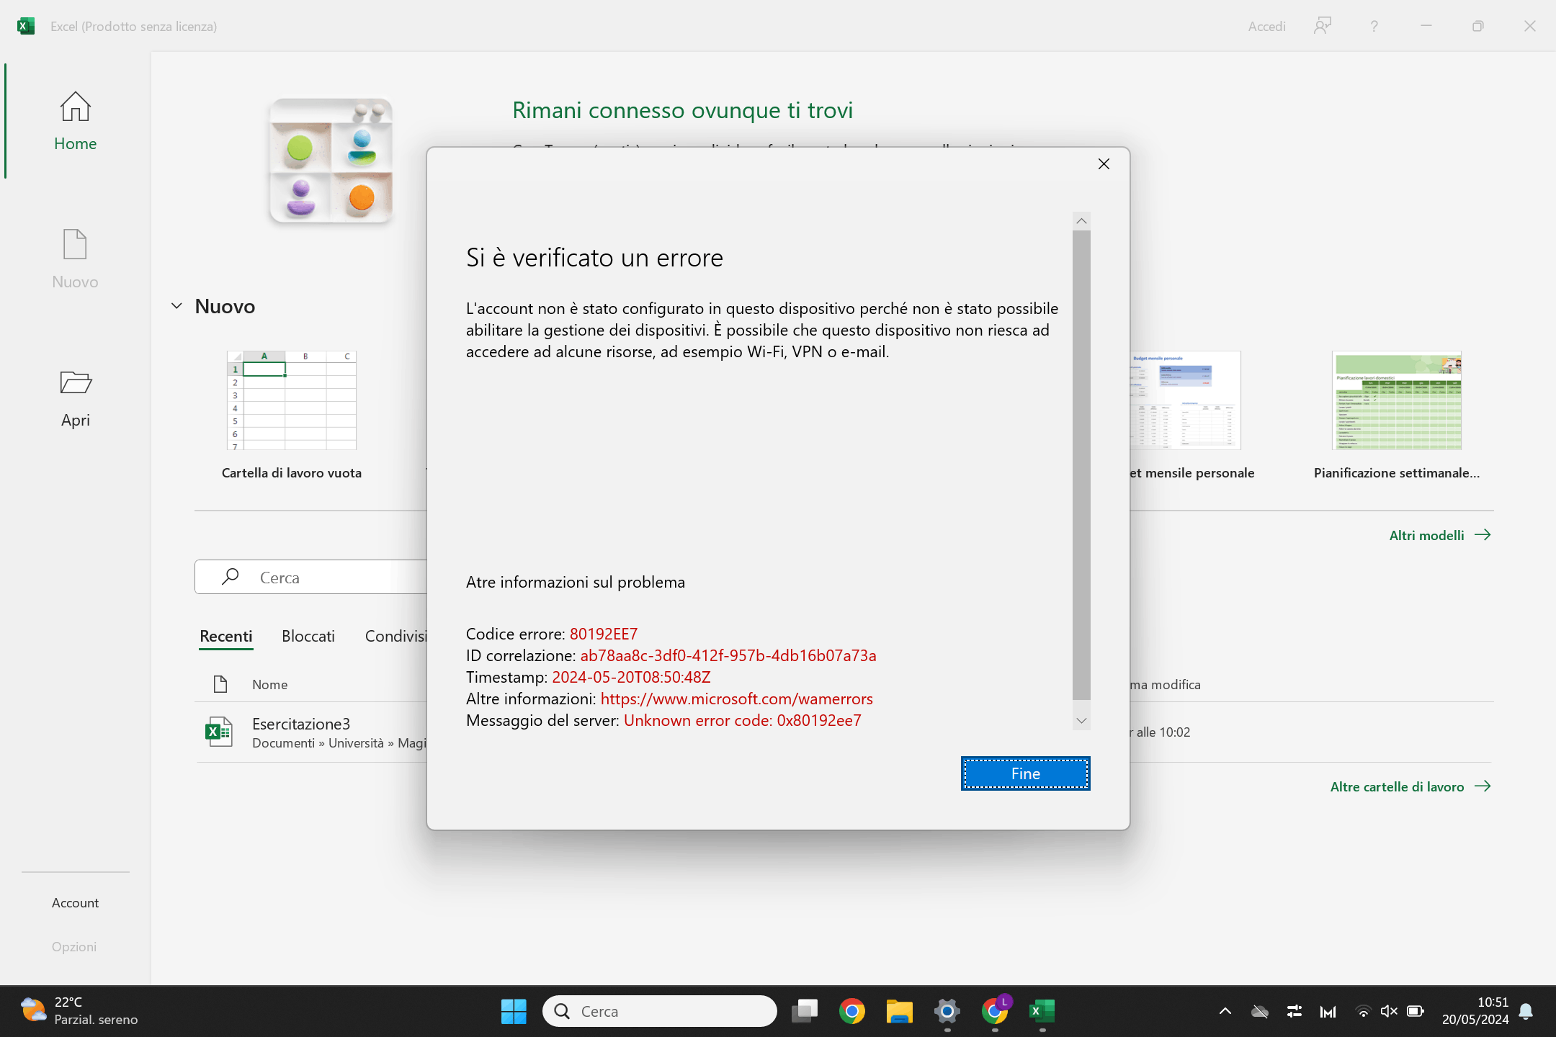The width and height of the screenshot is (1556, 1037).
Task: Click the error code 80192EE7
Action: pyautogui.click(x=604, y=634)
